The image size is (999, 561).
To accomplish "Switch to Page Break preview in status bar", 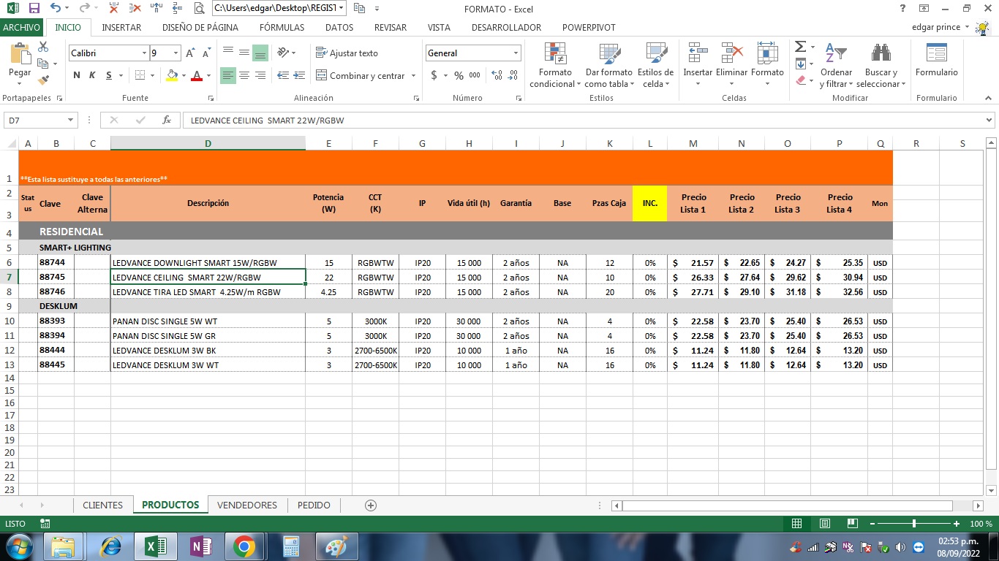I will coord(852,524).
